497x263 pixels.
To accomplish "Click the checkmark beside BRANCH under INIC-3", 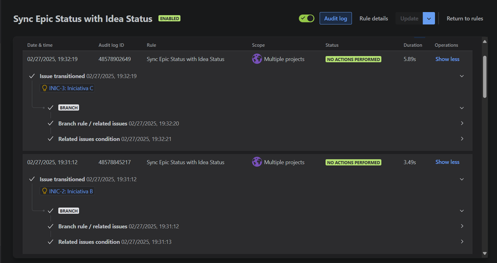I will (50, 108).
